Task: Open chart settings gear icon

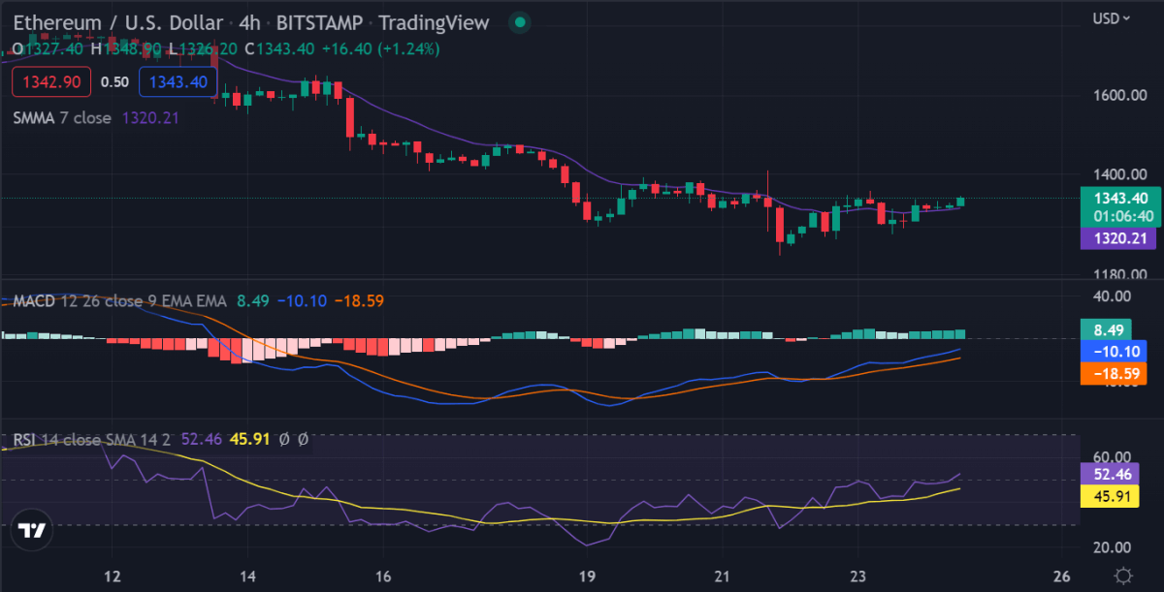Action: coord(1122,575)
